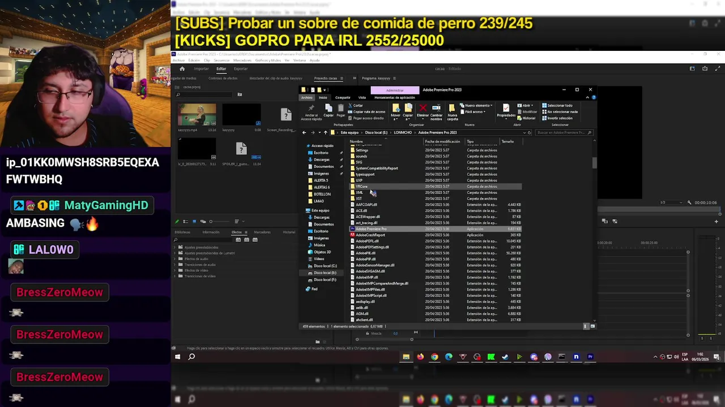725x407 pixels.
Task: Click No seleccionar nada
Action: pyautogui.click(x=560, y=112)
